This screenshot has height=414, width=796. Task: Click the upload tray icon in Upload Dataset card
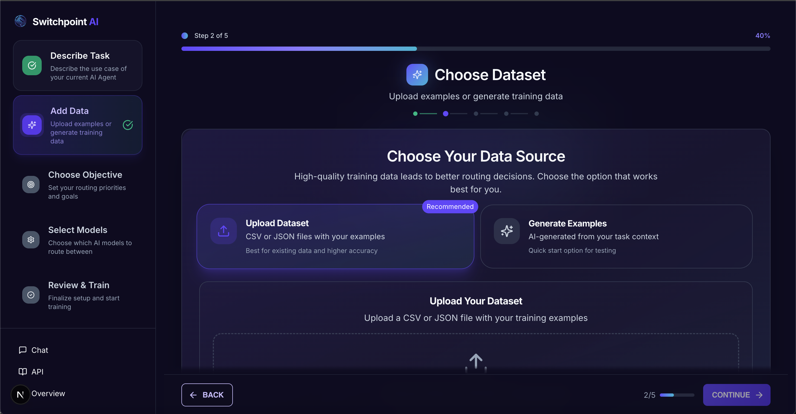tap(223, 231)
